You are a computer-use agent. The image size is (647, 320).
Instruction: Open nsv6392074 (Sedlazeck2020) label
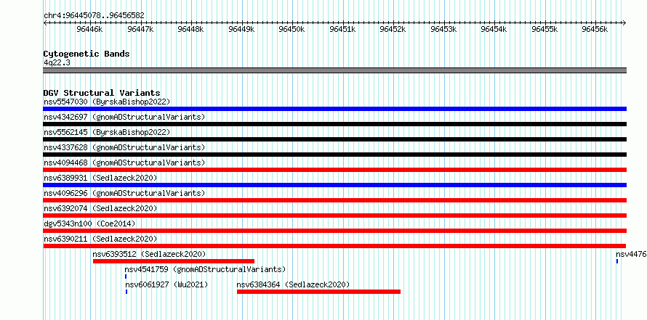(x=100, y=208)
